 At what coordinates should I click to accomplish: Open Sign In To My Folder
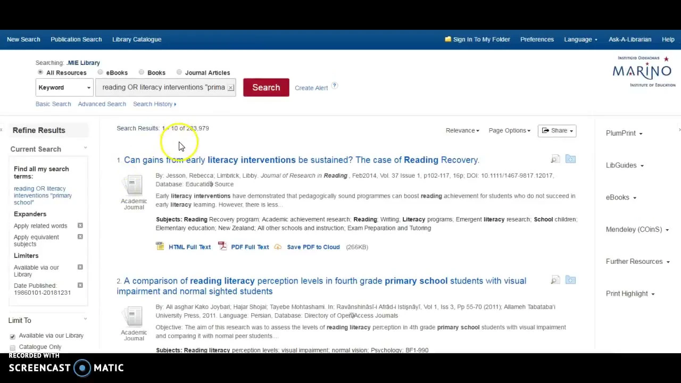tap(477, 39)
